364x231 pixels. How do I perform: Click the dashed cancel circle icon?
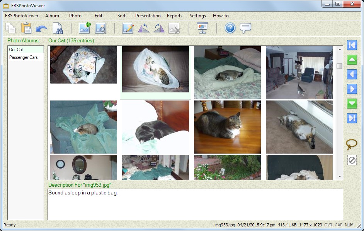pyautogui.click(x=352, y=160)
